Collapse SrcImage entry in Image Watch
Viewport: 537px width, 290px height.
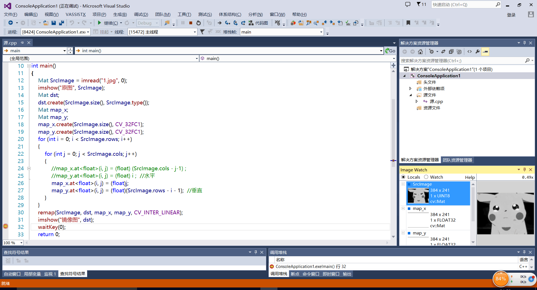click(x=403, y=184)
